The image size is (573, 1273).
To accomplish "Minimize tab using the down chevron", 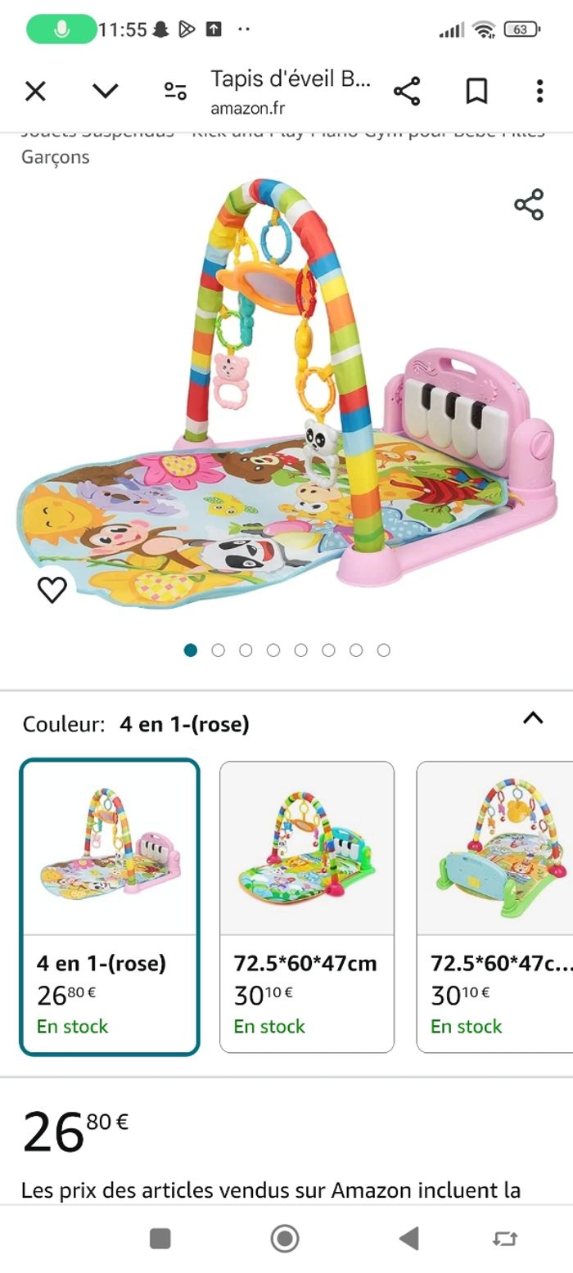I will [x=106, y=91].
